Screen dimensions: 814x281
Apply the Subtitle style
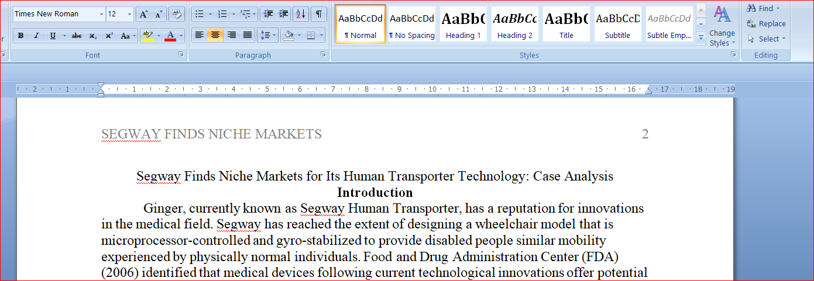point(618,24)
